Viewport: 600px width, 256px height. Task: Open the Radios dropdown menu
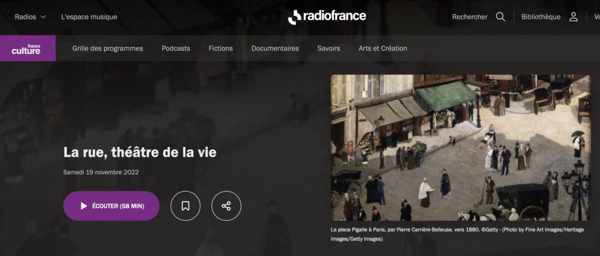pyautogui.click(x=30, y=17)
